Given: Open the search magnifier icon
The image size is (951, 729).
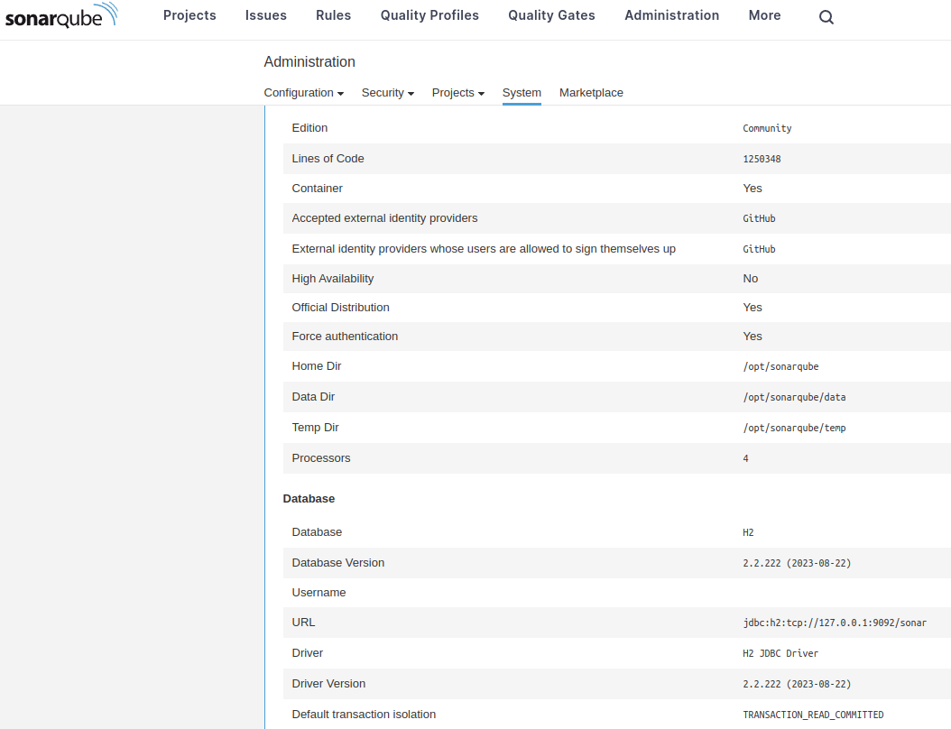Looking at the screenshot, I should [826, 16].
